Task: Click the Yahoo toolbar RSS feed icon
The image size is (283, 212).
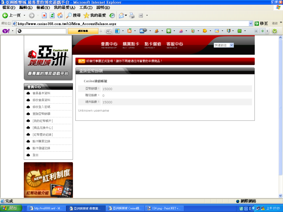Action: click(129, 31)
